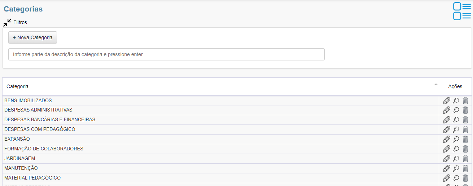Edit MATERIAL PEDAGÓGICO pencil icon
The image size is (473, 186).
pos(447,178)
